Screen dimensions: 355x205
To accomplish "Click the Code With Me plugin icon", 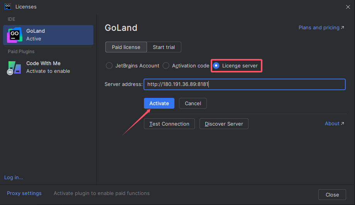I will coord(15,67).
